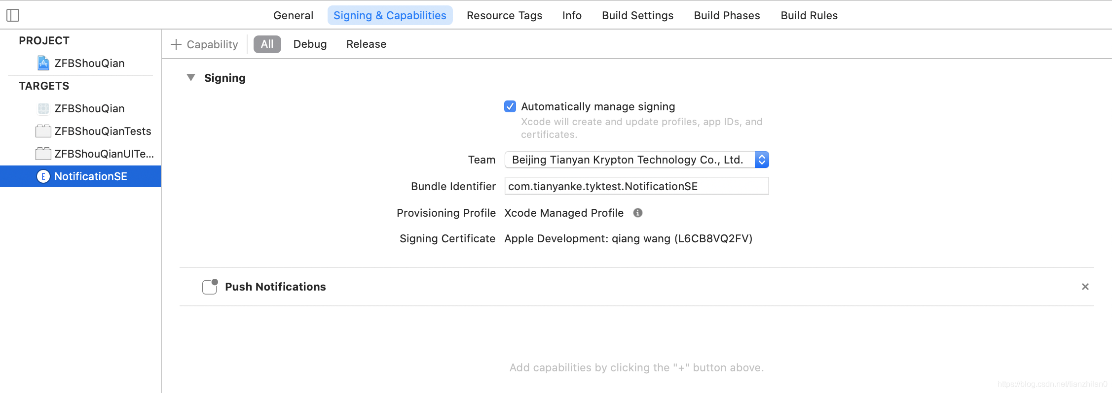Click the ZFBShouQianTests bundle icon
This screenshot has width=1112, height=393.
pos(43,131)
